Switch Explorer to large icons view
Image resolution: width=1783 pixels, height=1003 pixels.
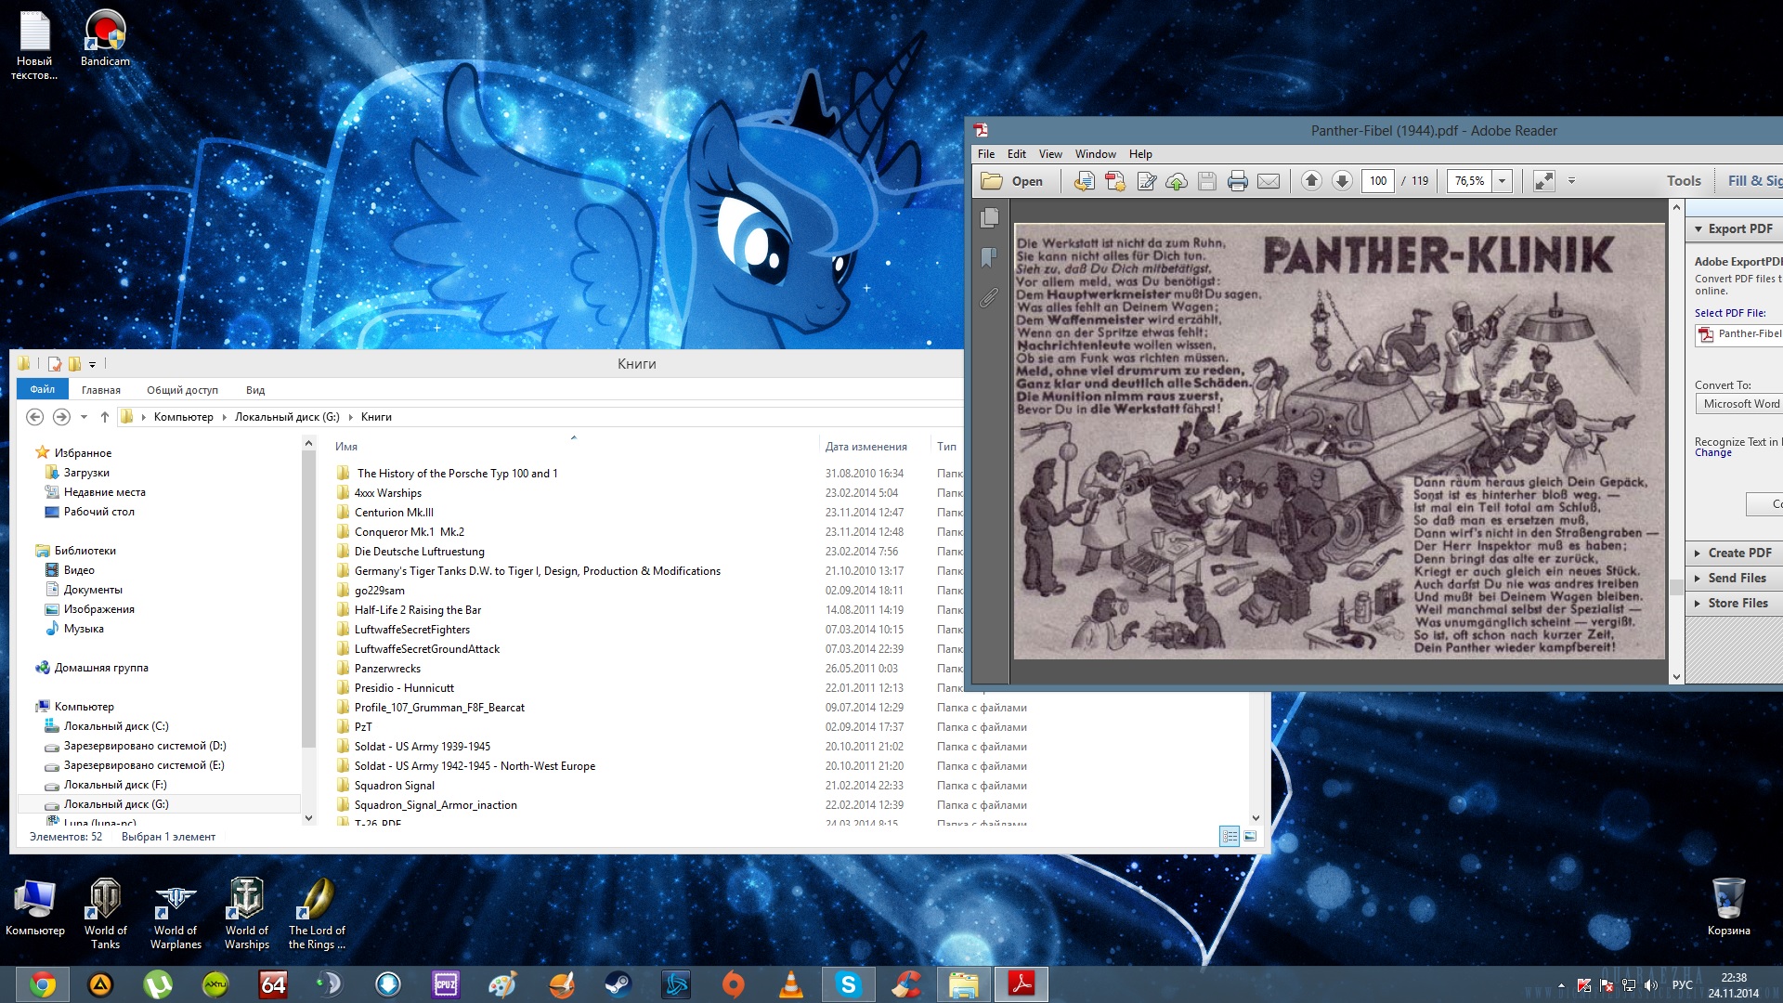click(1250, 837)
